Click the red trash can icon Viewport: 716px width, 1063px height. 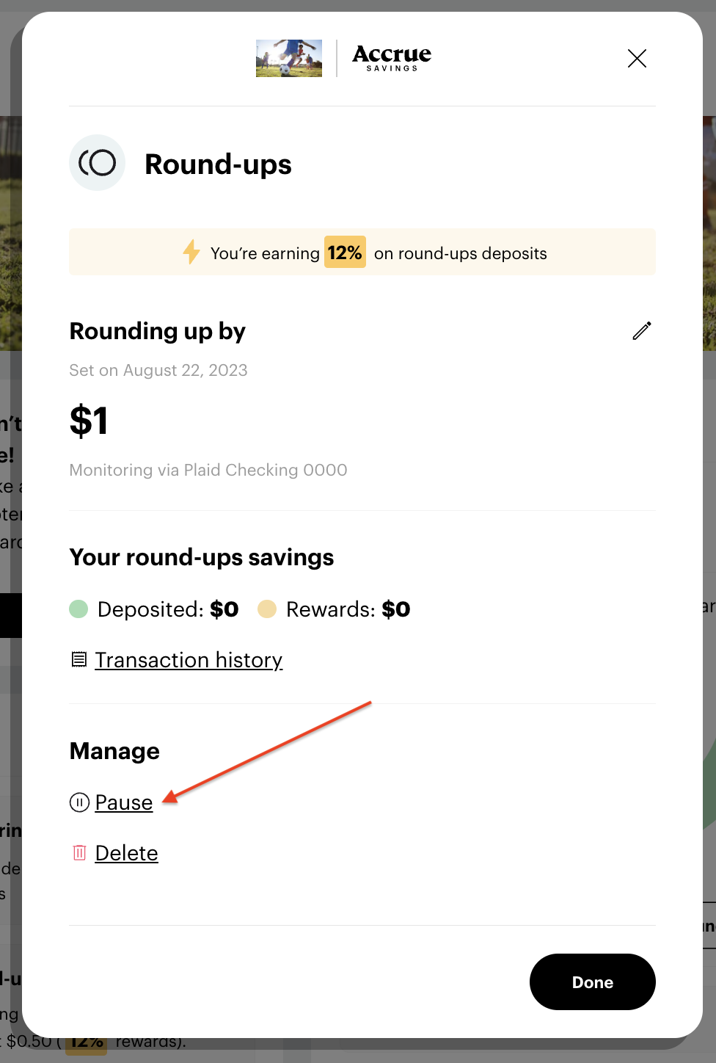79,852
